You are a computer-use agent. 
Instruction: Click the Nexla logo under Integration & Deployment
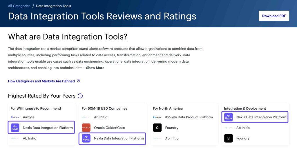[229, 117]
